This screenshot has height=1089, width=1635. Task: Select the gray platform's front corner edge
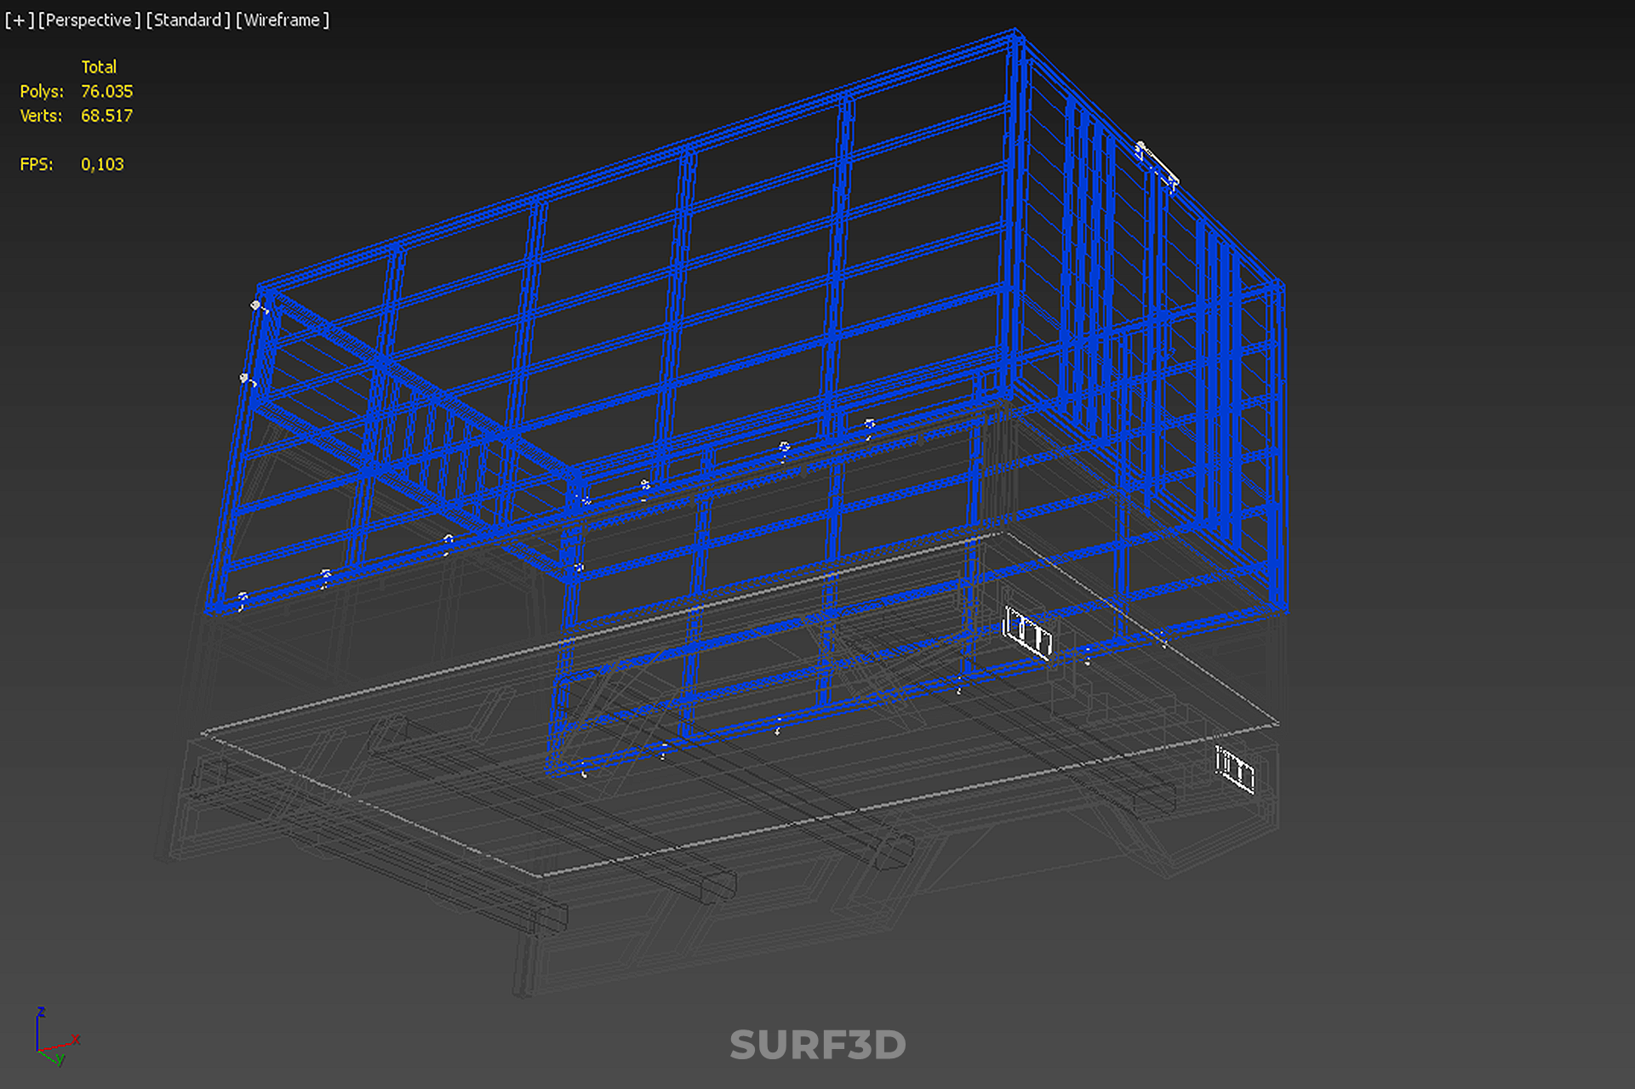[541, 875]
